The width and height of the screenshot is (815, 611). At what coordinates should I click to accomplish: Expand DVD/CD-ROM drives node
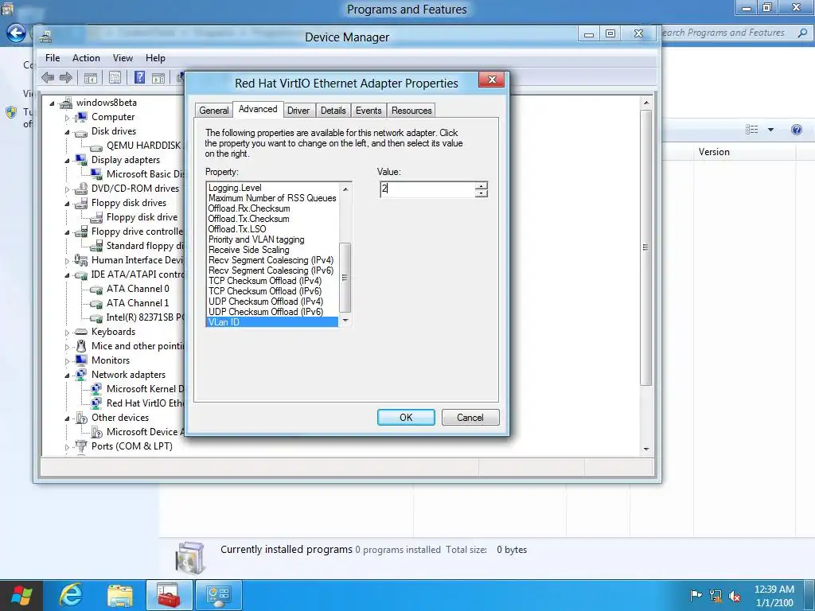tap(67, 189)
